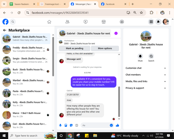Switch to the Freeimage.host tab
The height and width of the screenshot is (139, 174).
tap(53, 4)
